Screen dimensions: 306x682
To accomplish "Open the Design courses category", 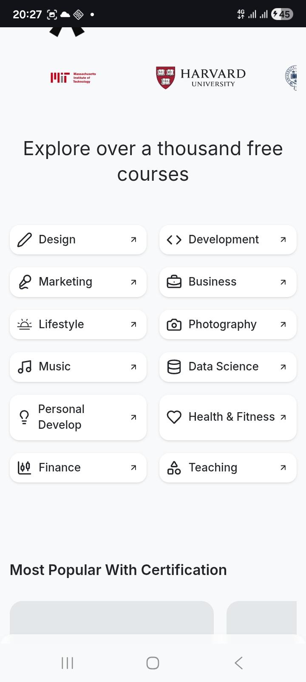I will (x=78, y=240).
